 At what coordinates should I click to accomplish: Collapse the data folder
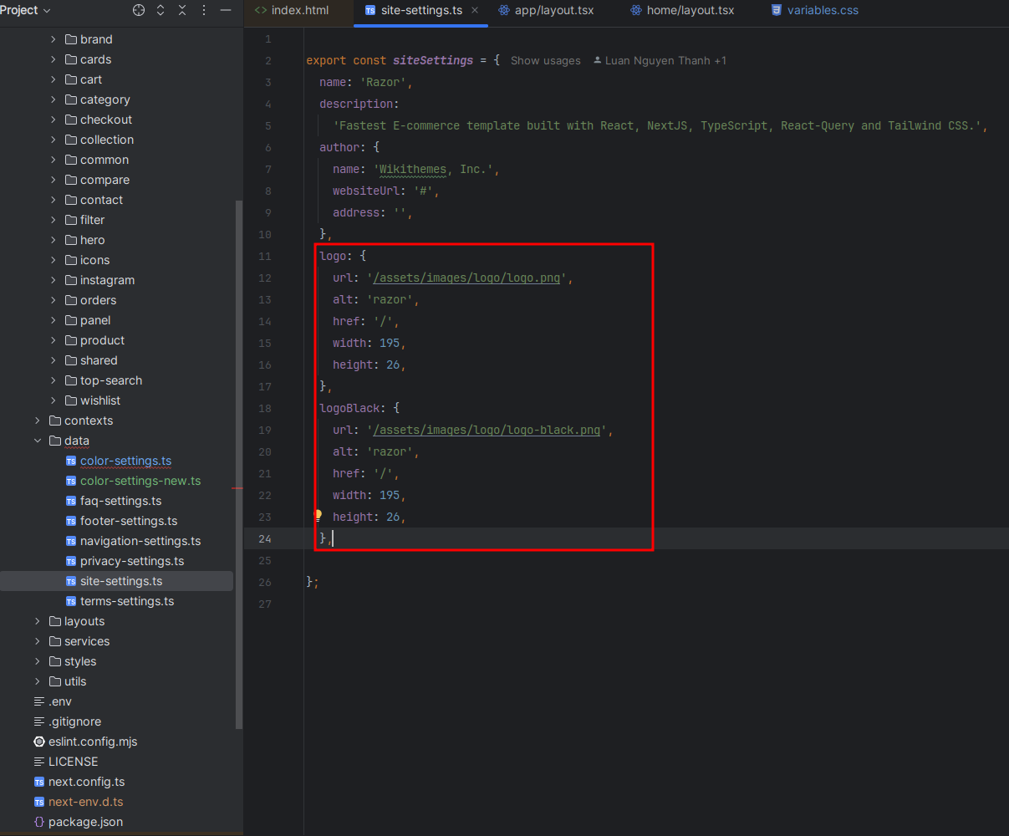pyautogui.click(x=38, y=441)
